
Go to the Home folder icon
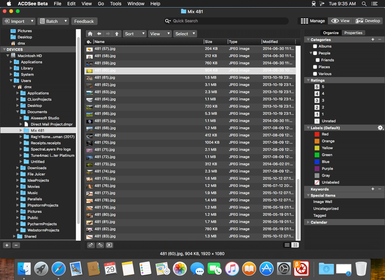point(90,34)
